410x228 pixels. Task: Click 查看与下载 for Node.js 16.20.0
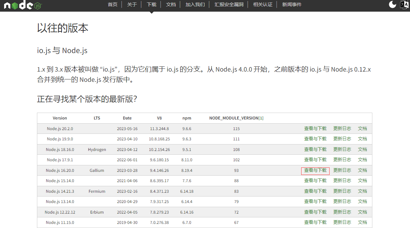coord(315,170)
